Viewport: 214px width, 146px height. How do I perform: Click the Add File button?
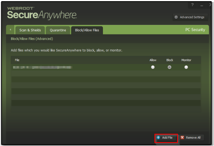tap(166, 138)
